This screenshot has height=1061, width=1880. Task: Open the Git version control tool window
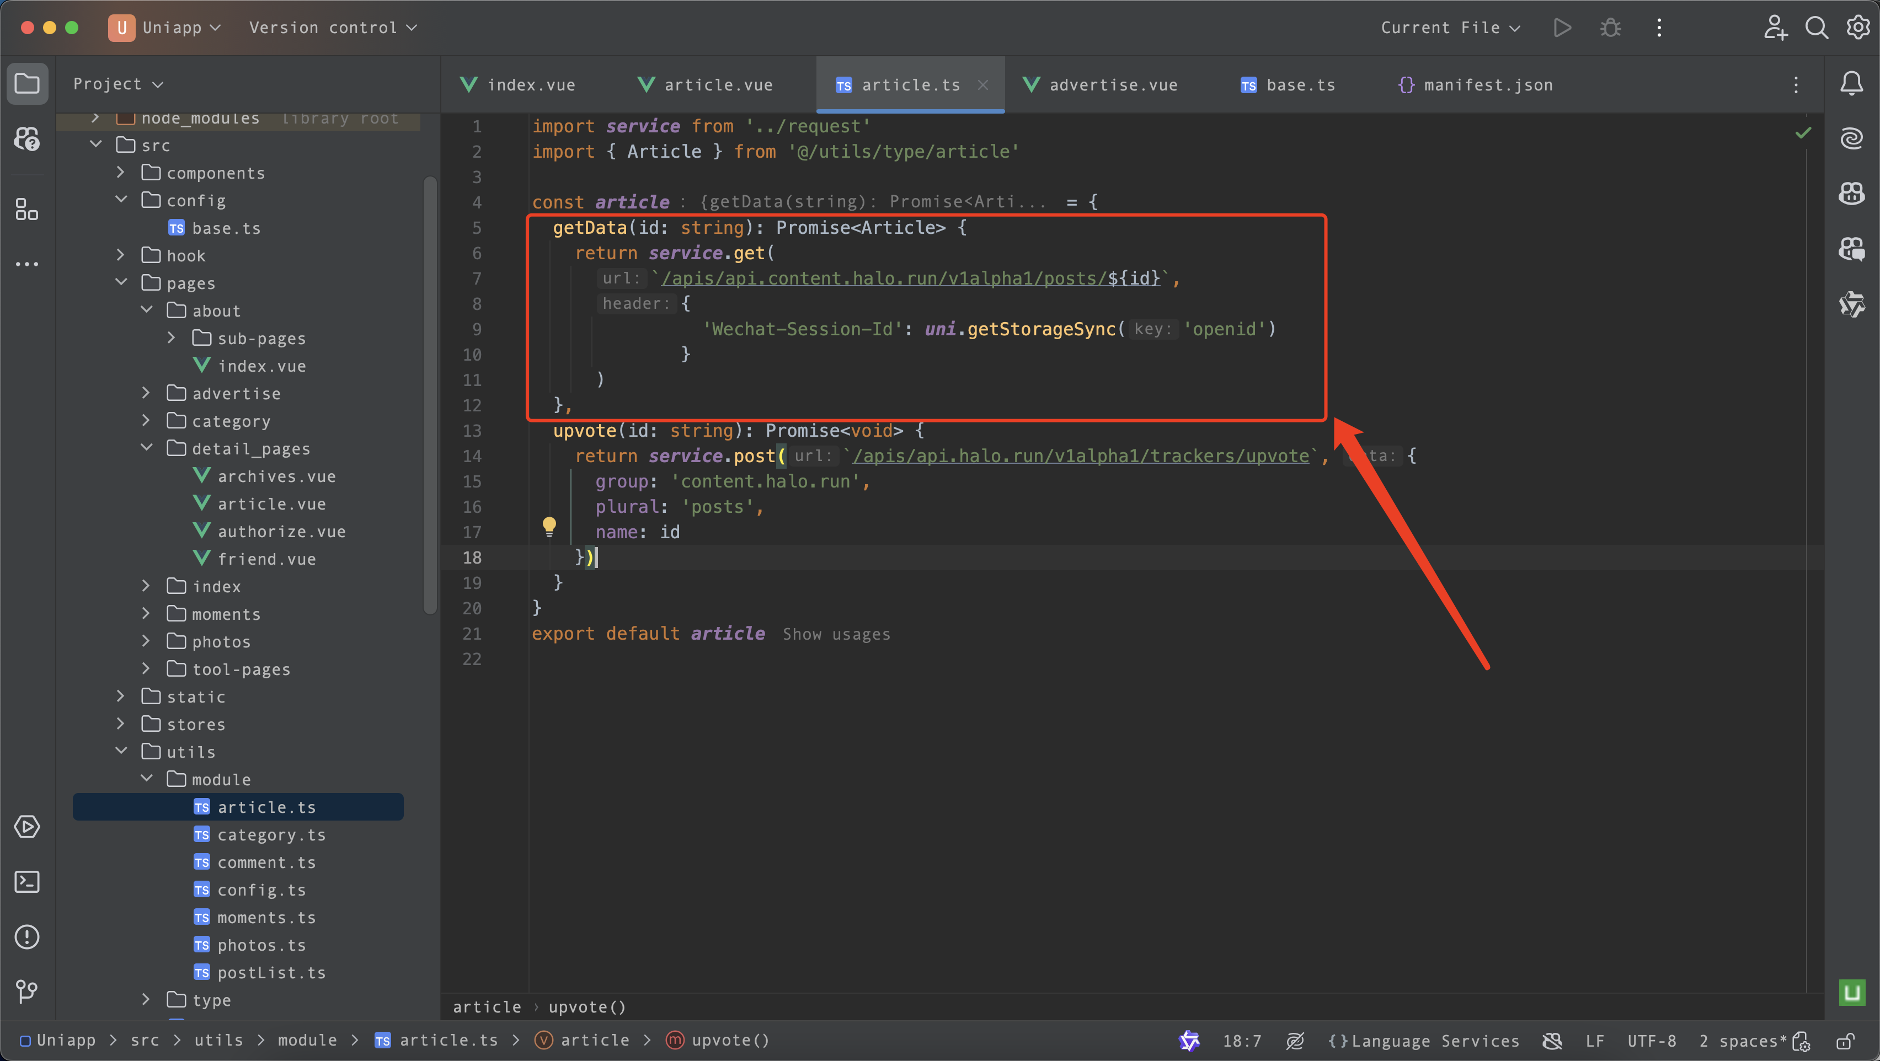click(27, 991)
